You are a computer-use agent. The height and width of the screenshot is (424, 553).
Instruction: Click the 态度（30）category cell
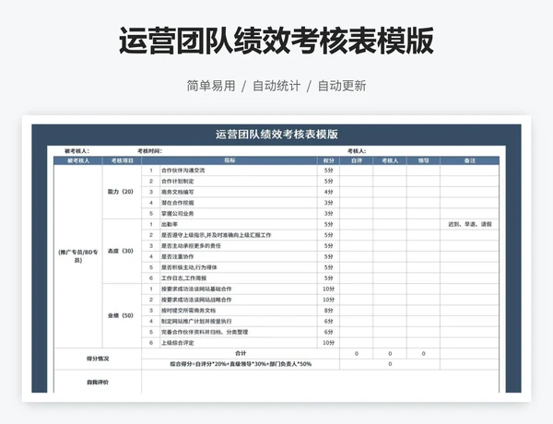point(122,251)
